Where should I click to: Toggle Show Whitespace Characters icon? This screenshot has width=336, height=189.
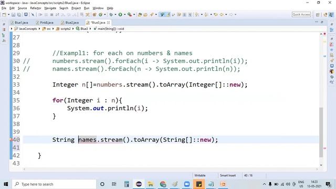click(x=190, y=15)
